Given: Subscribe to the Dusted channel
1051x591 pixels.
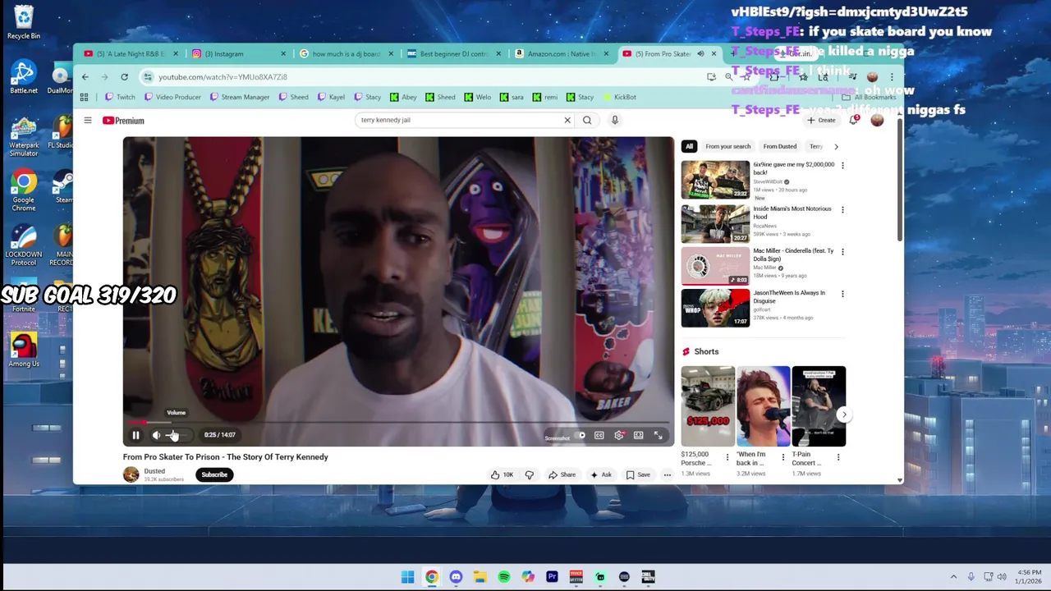Looking at the screenshot, I should coord(214,474).
